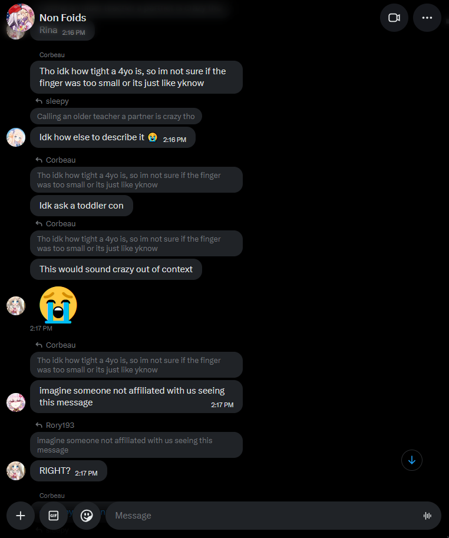Open avatar beside "imagine someone not affiliated" message
This screenshot has height=538, width=449.
[x=16, y=402]
